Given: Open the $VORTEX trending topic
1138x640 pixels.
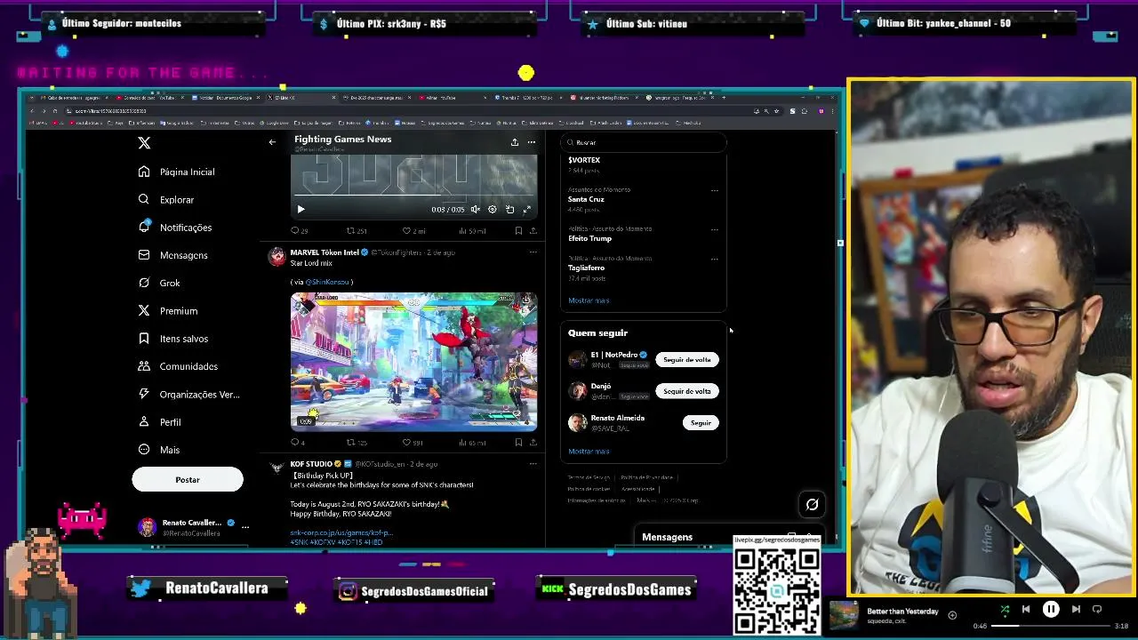Looking at the screenshot, I should click(584, 160).
